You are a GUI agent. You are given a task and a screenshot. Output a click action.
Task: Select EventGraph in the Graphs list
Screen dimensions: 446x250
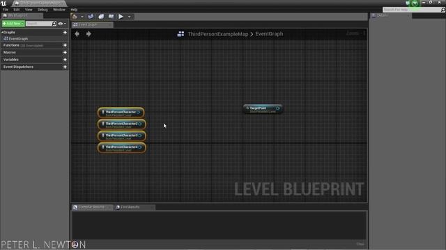coord(18,39)
